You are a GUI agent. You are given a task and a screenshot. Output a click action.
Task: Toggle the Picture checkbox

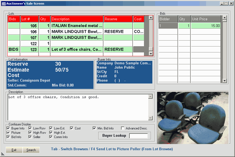pos(8,133)
